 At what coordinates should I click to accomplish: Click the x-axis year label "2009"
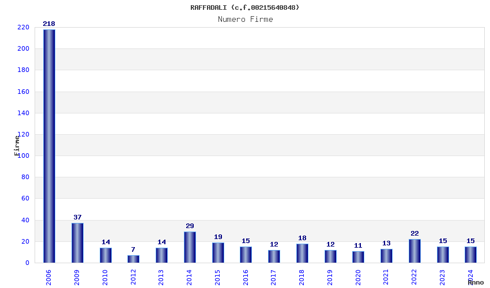77,278
